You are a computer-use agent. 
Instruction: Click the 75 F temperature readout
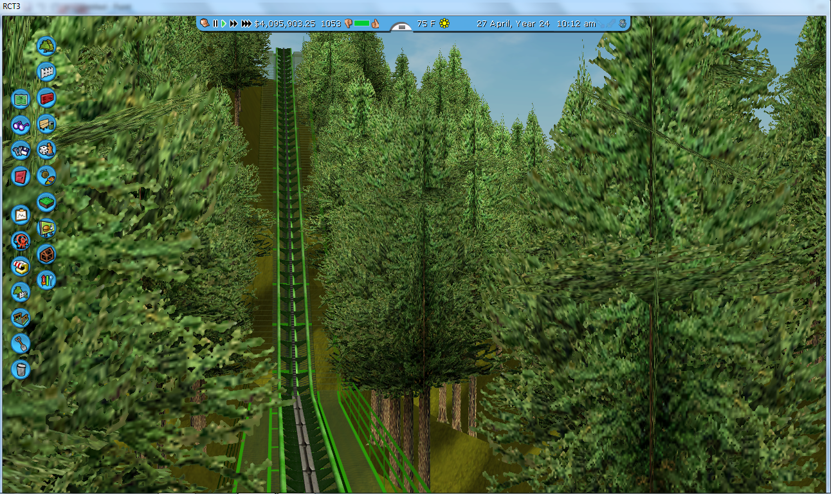426,24
